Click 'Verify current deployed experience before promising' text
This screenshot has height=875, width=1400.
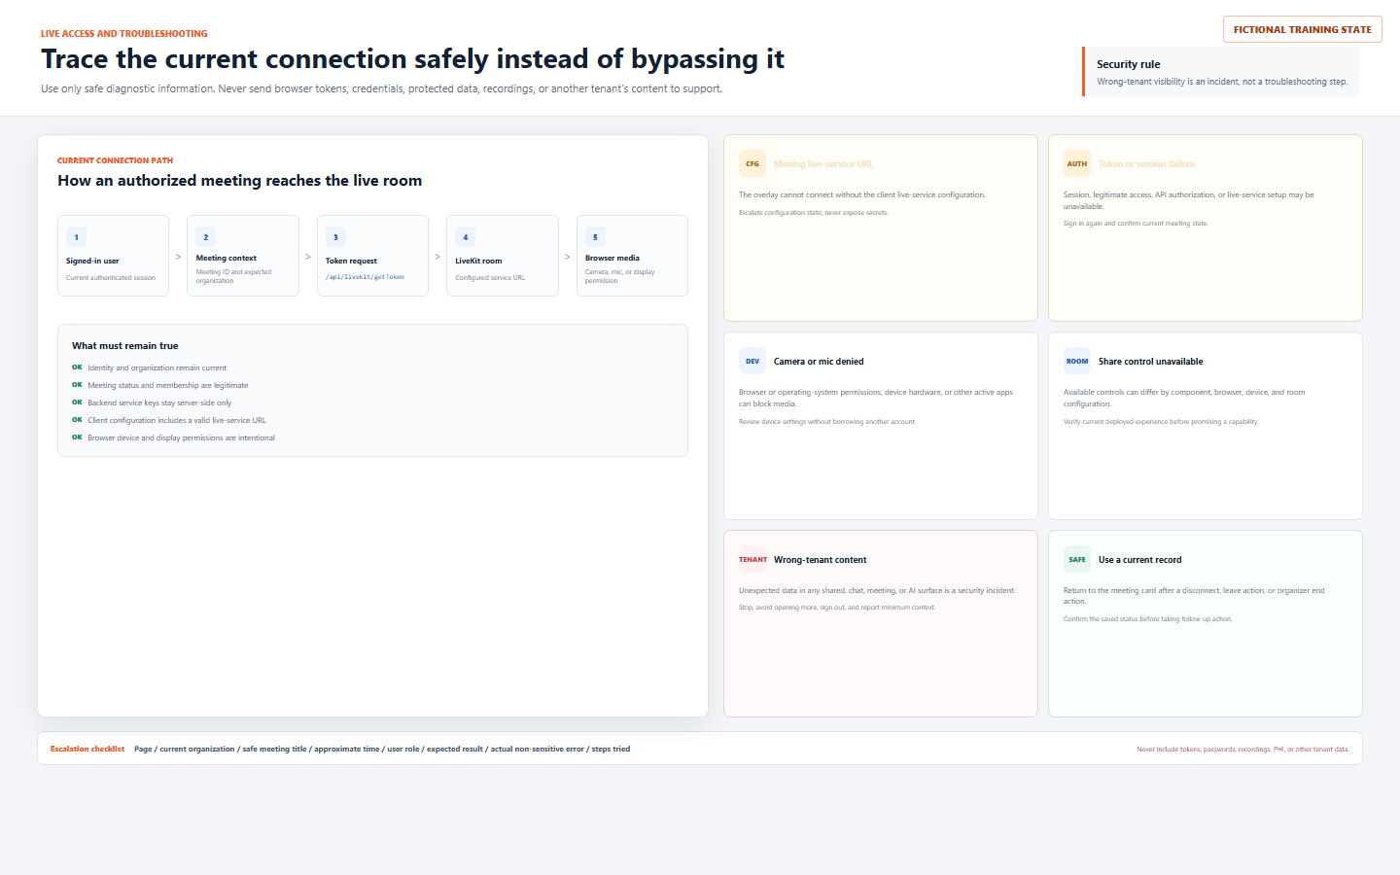(1161, 422)
